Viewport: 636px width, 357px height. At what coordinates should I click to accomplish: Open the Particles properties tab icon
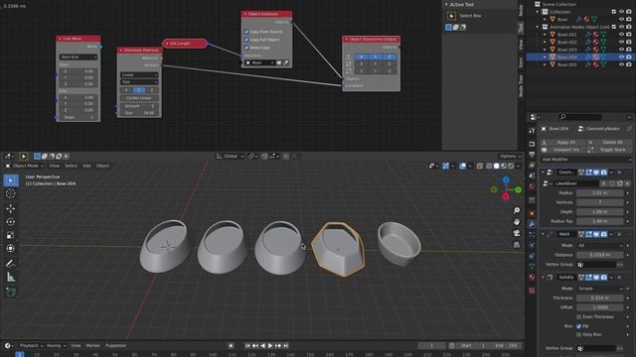point(532,235)
